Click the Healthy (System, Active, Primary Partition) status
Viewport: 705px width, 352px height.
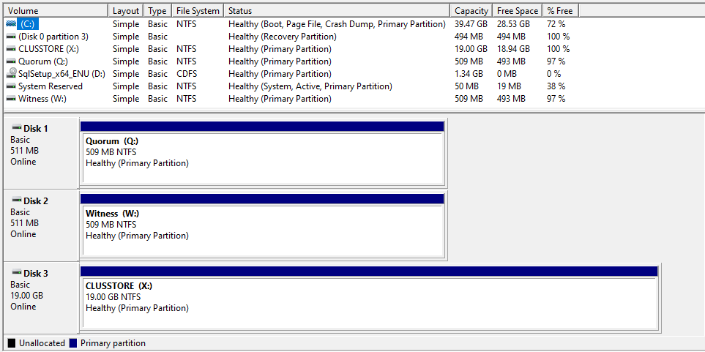(x=310, y=86)
